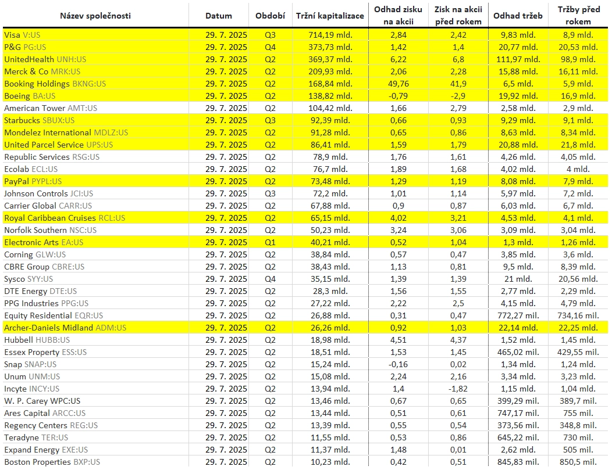The height and width of the screenshot is (470, 612).
Task: Open PayPal PYPL:US company entry
Action: (x=33, y=181)
